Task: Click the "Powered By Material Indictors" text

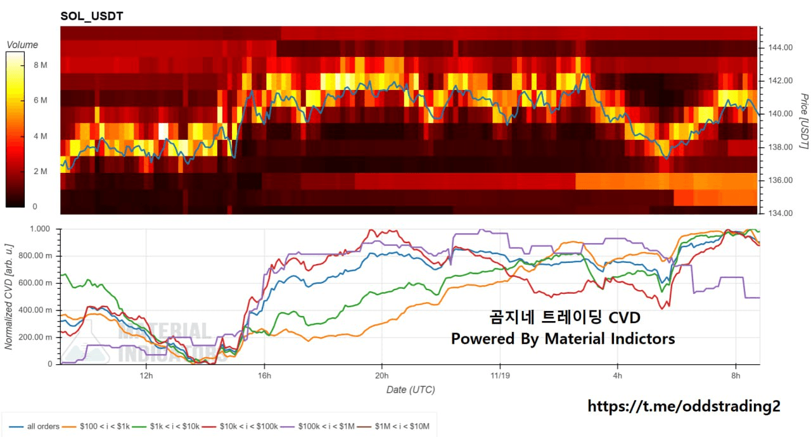Action: pos(563,339)
